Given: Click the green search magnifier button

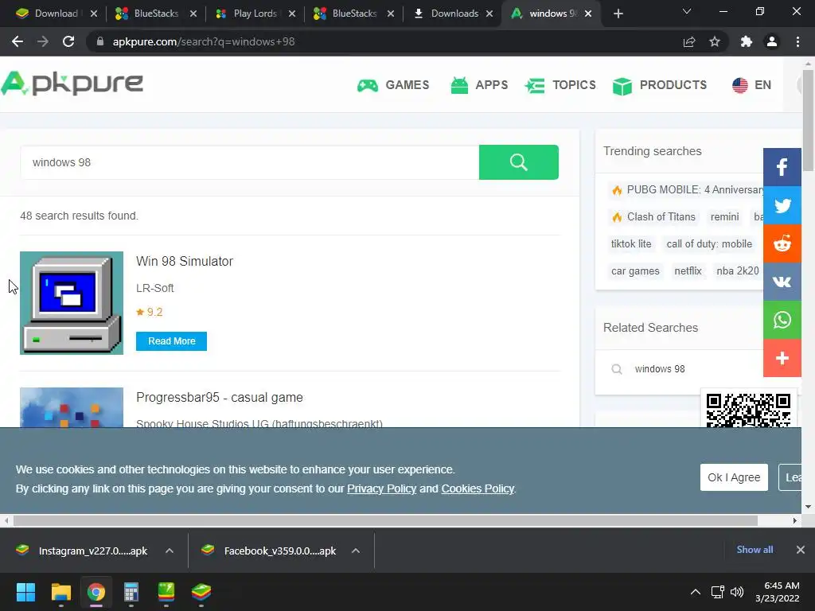Looking at the screenshot, I should click(518, 162).
